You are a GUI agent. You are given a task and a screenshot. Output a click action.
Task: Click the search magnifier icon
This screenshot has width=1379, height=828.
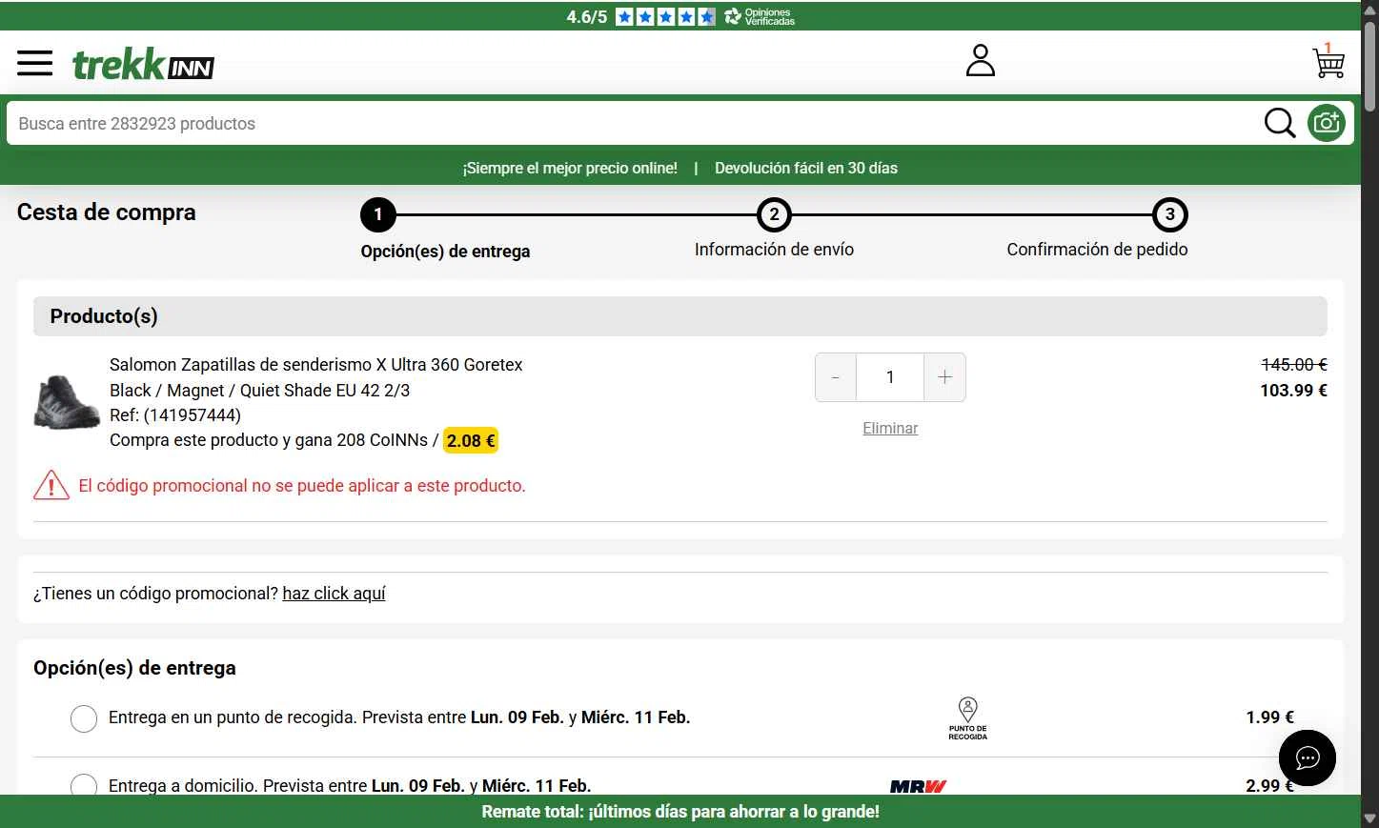pos(1279,123)
